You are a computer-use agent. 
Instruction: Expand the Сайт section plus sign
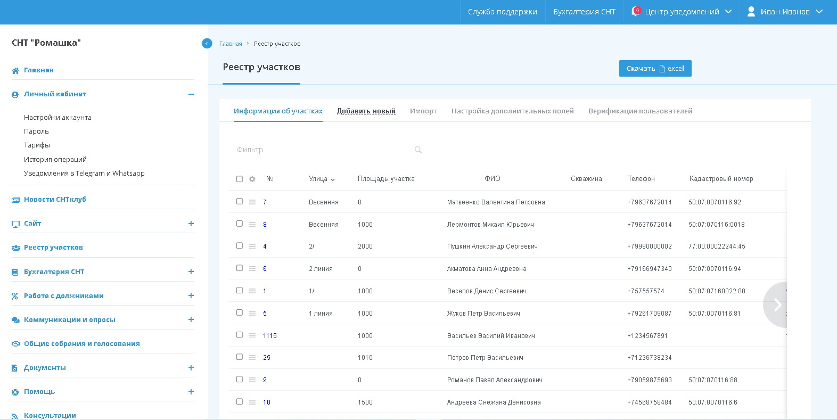[191, 224]
